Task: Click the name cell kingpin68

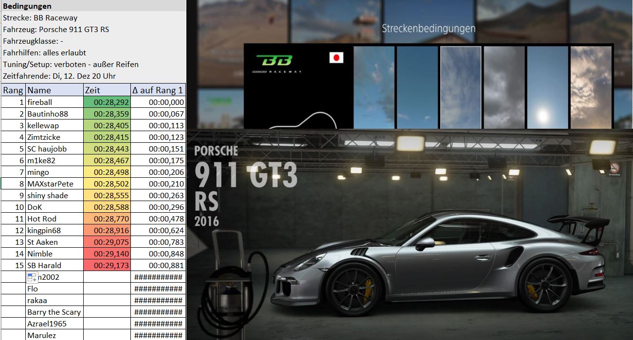Action: (54, 230)
